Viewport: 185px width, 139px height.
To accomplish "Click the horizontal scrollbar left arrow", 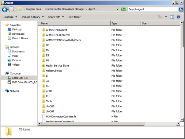I will [x=40, y=124].
